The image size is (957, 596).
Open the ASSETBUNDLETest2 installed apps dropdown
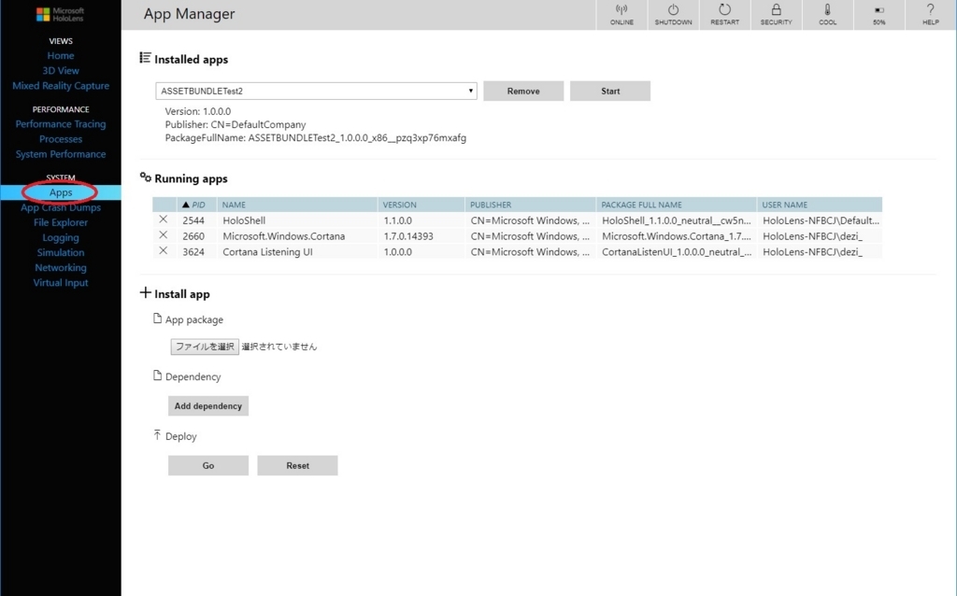point(316,91)
